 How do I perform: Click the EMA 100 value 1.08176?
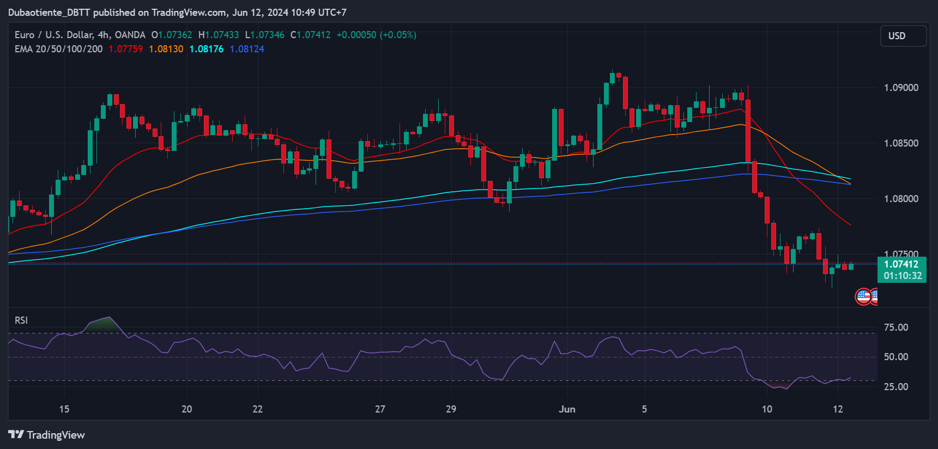coord(207,49)
